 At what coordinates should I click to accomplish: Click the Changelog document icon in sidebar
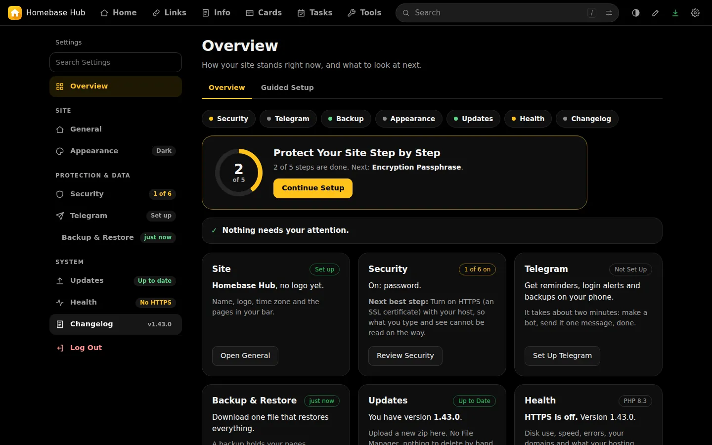pos(60,324)
